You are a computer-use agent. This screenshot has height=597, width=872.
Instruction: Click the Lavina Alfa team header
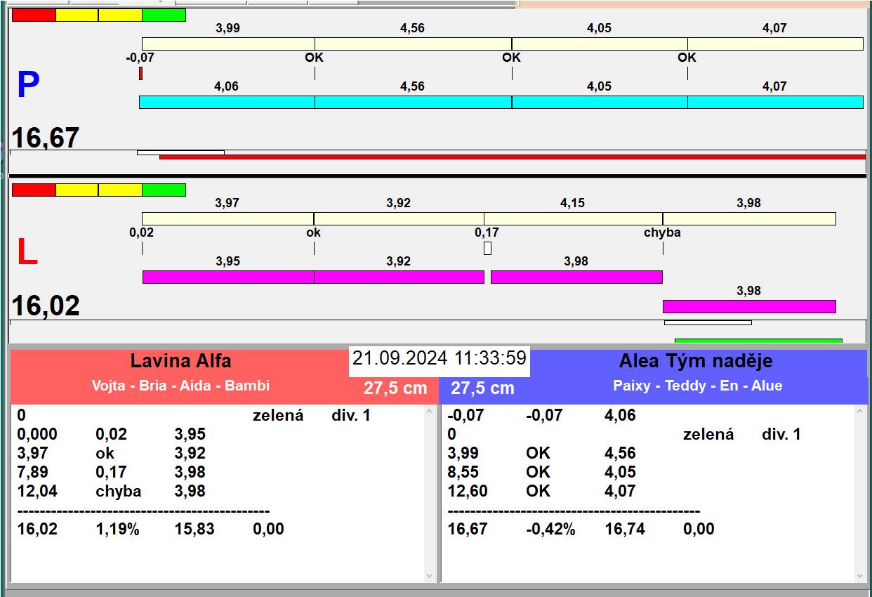[180, 362]
